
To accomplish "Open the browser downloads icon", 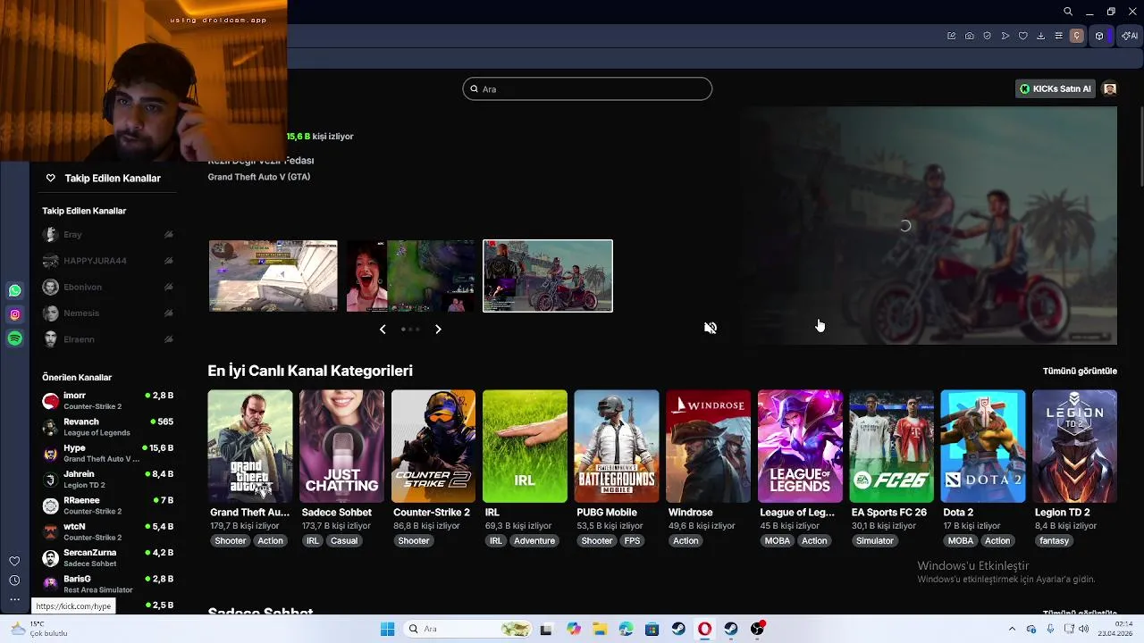I will [x=1040, y=36].
